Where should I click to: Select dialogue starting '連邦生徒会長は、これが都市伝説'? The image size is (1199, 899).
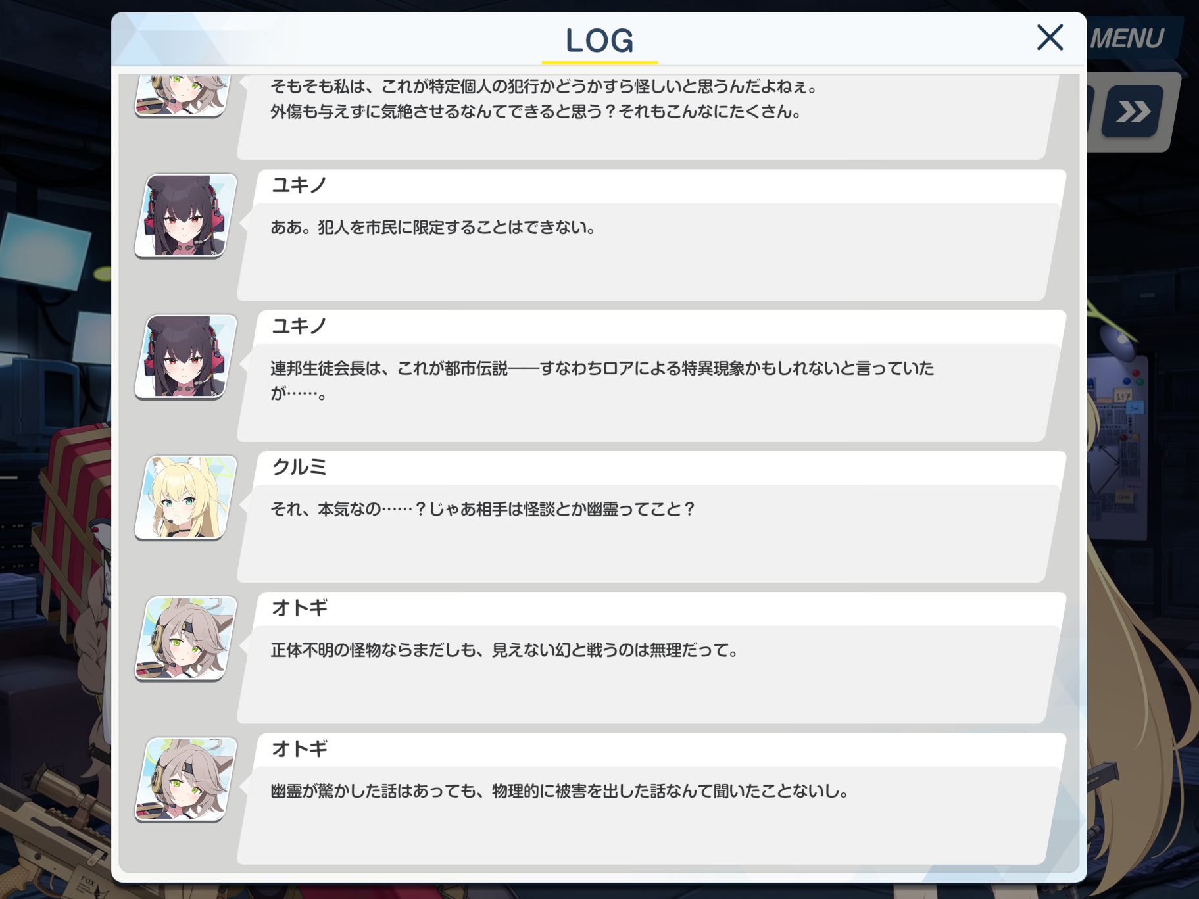point(602,381)
